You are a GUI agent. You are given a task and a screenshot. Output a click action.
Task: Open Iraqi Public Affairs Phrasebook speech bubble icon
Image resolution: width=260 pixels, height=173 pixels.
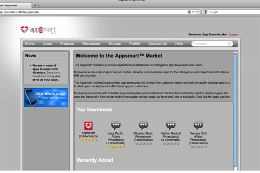(116, 125)
